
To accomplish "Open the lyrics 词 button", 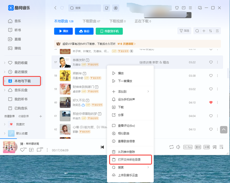I will tap(214, 147).
